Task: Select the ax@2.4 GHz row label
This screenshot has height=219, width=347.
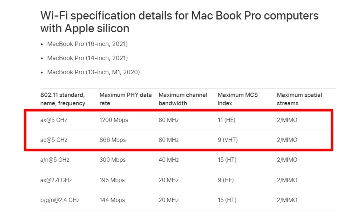Action: click(x=56, y=180)
